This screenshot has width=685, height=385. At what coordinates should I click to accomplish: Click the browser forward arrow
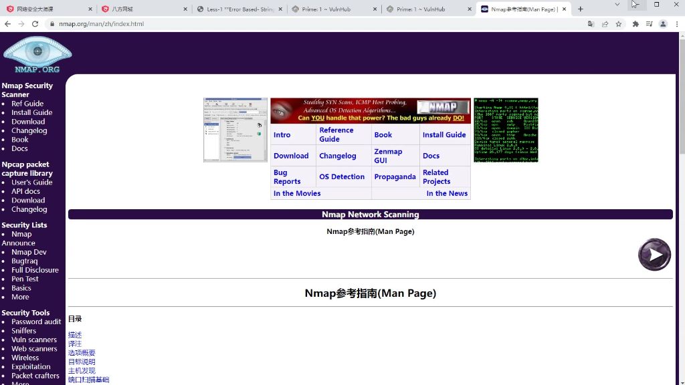coord(21,24)
